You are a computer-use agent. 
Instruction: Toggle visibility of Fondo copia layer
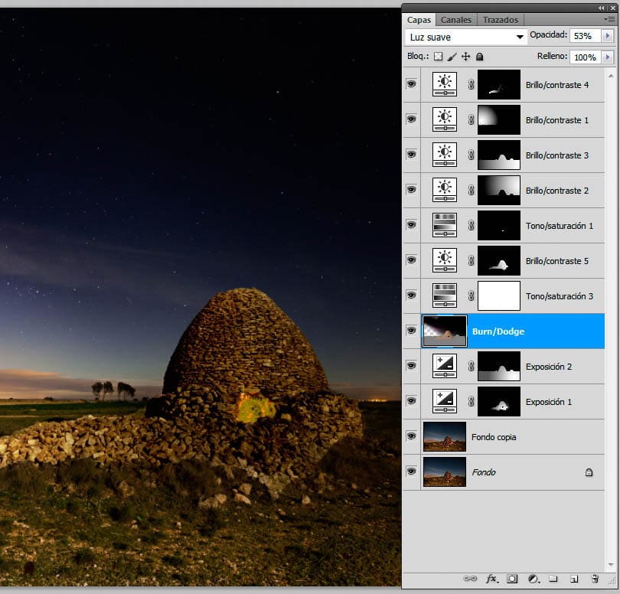pos(411,436)
